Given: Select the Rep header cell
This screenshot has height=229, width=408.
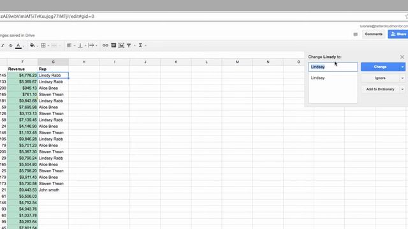Looking at the screenshot, I should tap(53, 69).
